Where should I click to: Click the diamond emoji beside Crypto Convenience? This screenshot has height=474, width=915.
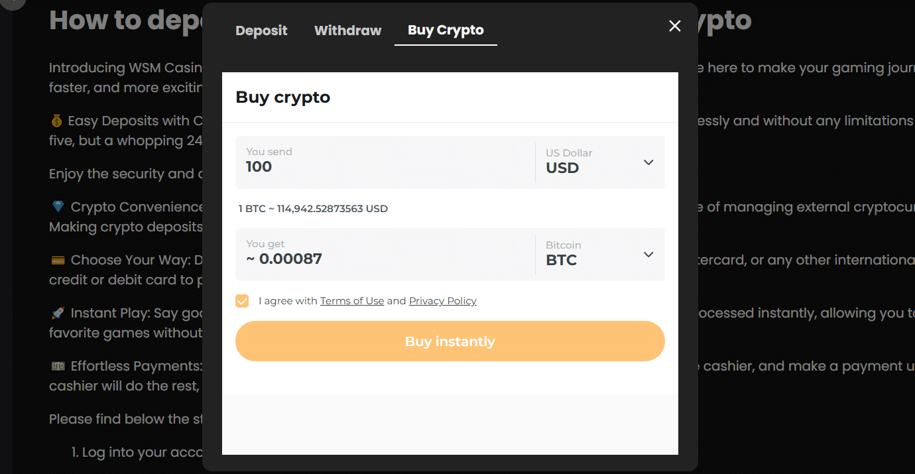click(x=58, y=206)
